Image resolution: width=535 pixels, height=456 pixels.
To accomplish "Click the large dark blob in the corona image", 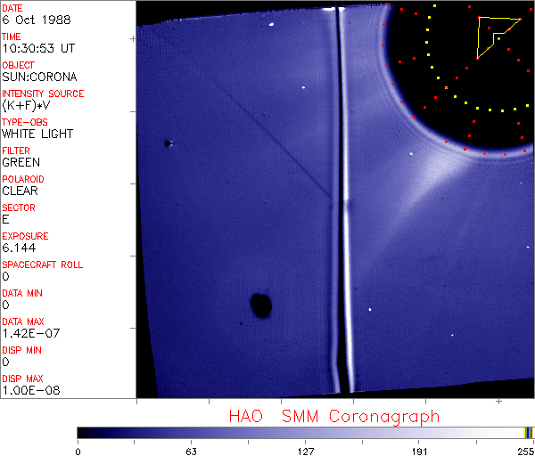I will pyautogui.click(x=261, y=305).
